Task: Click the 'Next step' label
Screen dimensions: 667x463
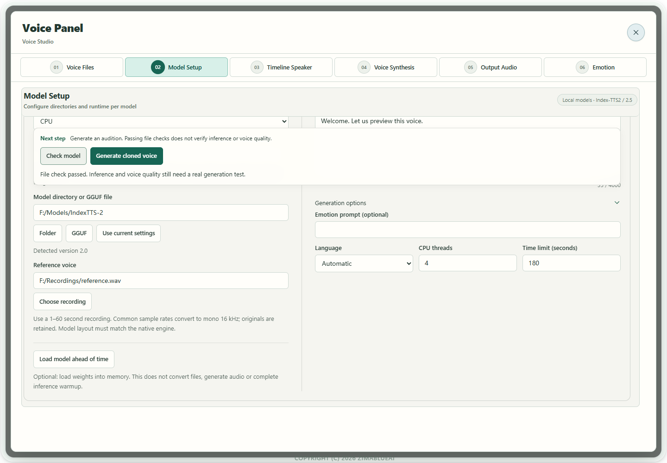Action: [53, 138]
